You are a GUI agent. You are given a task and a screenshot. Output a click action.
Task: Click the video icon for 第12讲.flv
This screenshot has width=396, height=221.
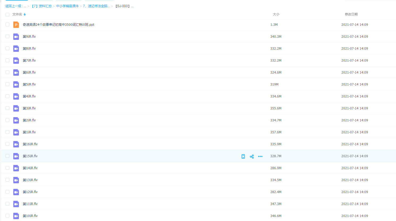(16, 192)
